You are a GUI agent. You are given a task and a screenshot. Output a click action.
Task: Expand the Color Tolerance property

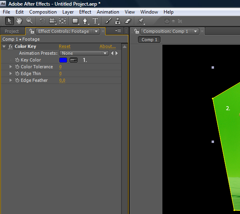tap(10, 67)
